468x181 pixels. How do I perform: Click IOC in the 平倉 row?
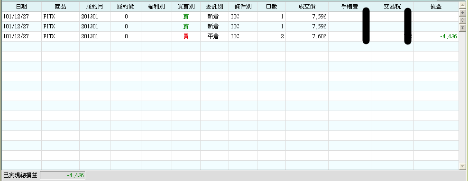click(243, 36)
